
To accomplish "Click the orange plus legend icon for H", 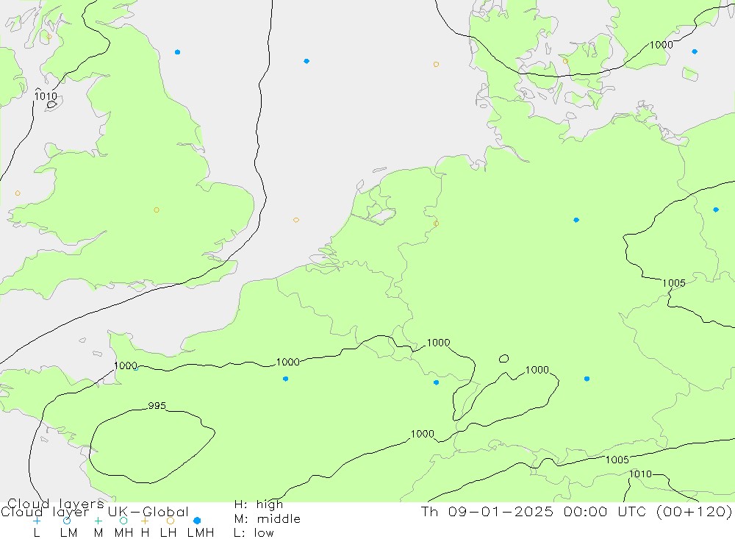I will pyautogui.click(x=145, y=521).
